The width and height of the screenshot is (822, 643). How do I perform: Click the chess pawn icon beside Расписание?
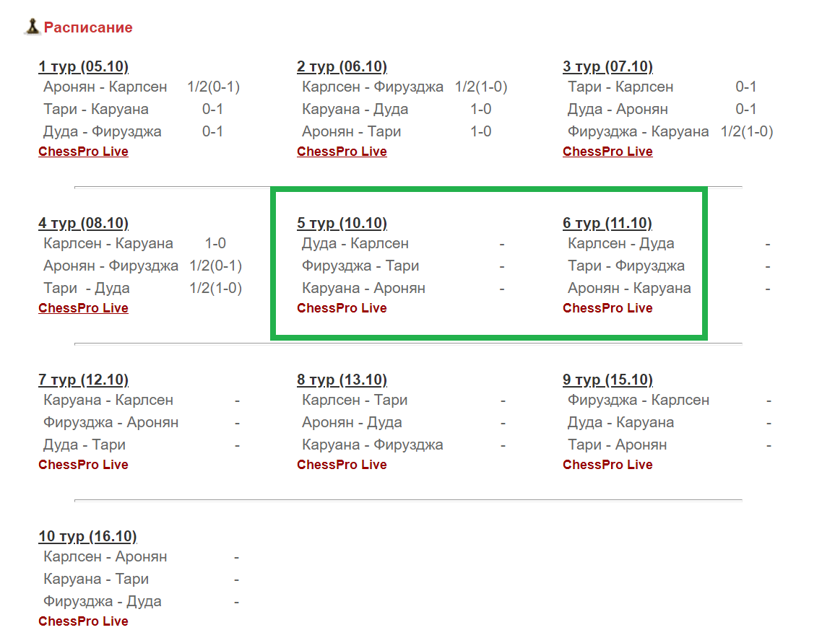pos(33,27)
